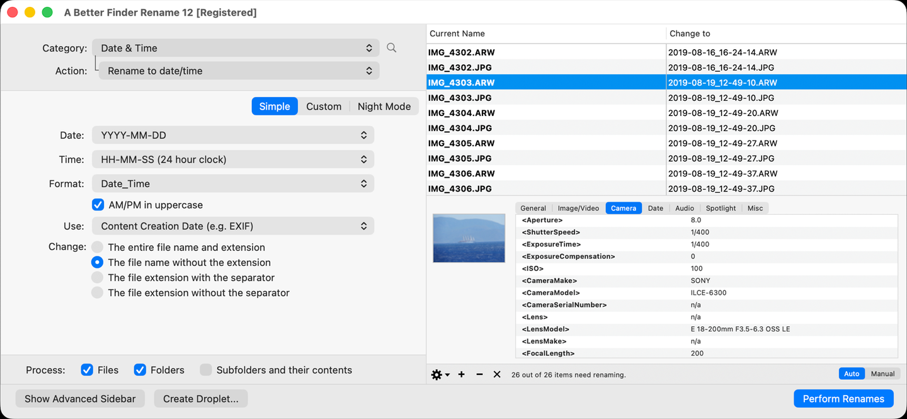Click new name 2019-08-19_12-49-20.ARW
Viewport: 907px width, 419px height.
coord(723,113)
